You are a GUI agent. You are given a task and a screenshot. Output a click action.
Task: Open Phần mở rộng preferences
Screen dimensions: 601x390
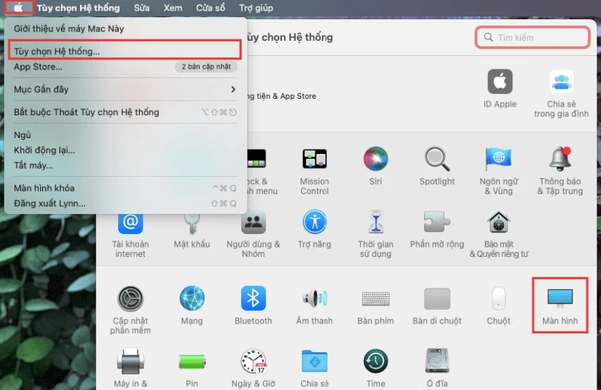437,229
